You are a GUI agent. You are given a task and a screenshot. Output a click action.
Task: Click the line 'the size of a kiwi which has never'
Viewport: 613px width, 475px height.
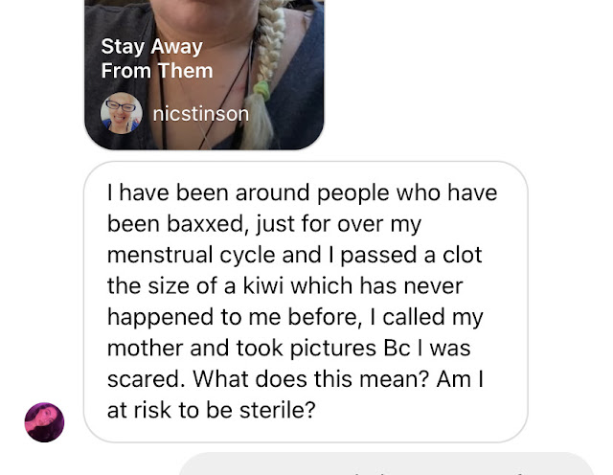pyautogui.click(x=285, y=286)
